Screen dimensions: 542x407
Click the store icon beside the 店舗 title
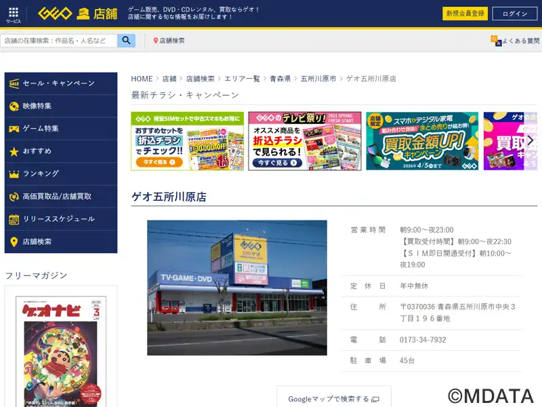(x=83, y=14)
